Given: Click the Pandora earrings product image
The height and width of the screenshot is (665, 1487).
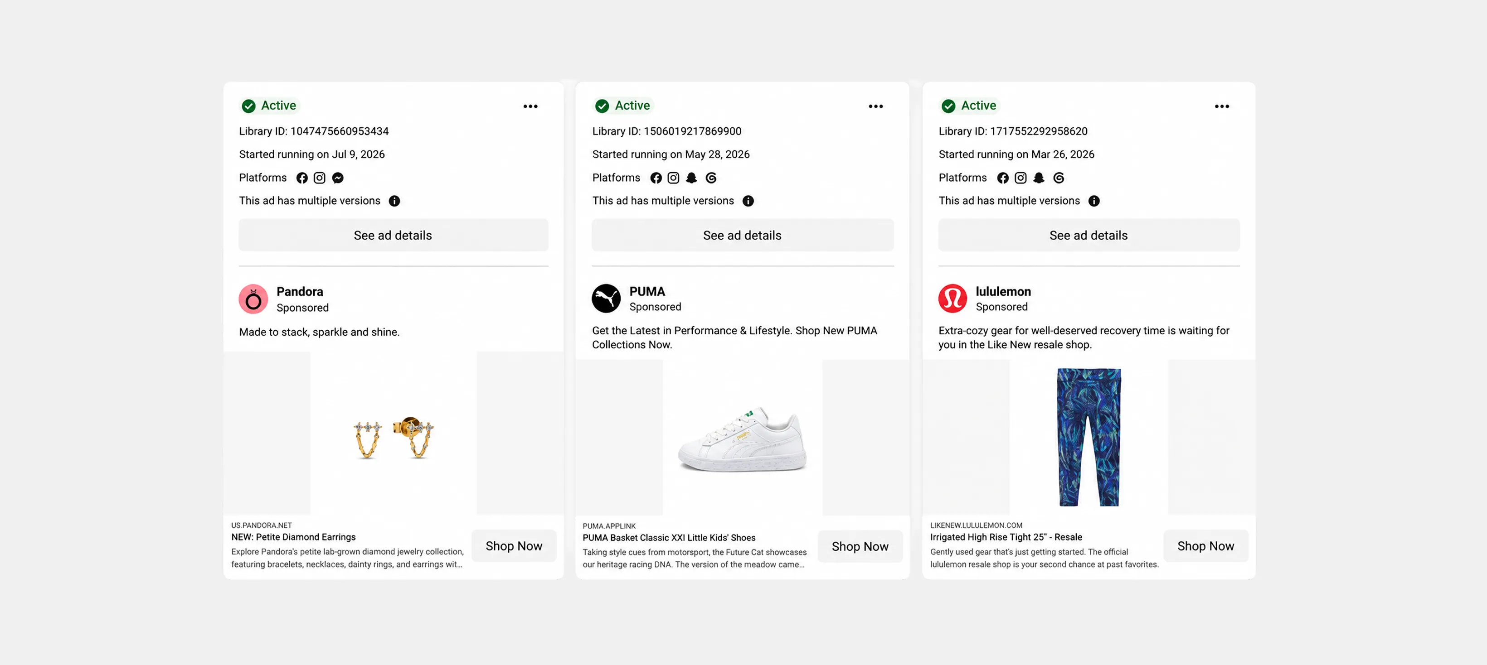Looking at the screenshot, I should [x=394, y=433].
